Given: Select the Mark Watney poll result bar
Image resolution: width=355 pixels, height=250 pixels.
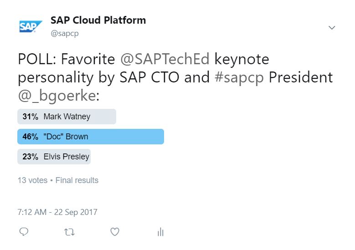Looking at the screenshot, I should pos(67,117).
